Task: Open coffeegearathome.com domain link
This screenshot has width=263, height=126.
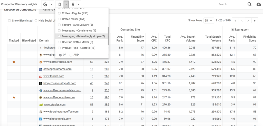Action: point(57,69)
